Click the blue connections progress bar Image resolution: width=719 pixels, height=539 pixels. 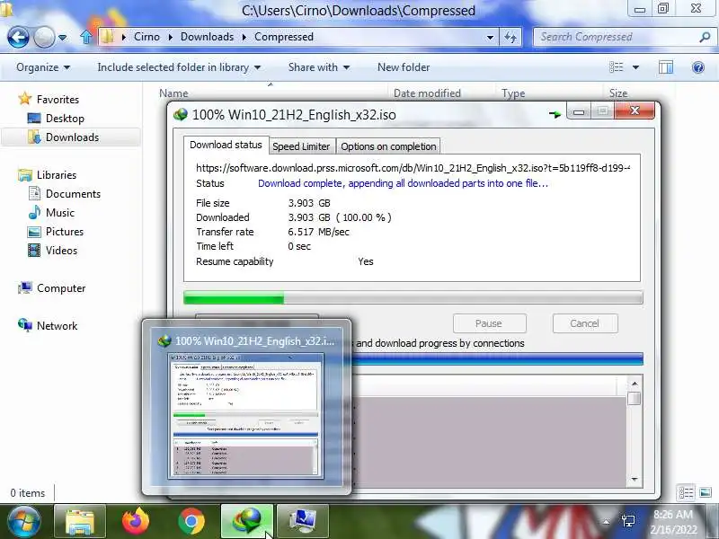(497, 358)
